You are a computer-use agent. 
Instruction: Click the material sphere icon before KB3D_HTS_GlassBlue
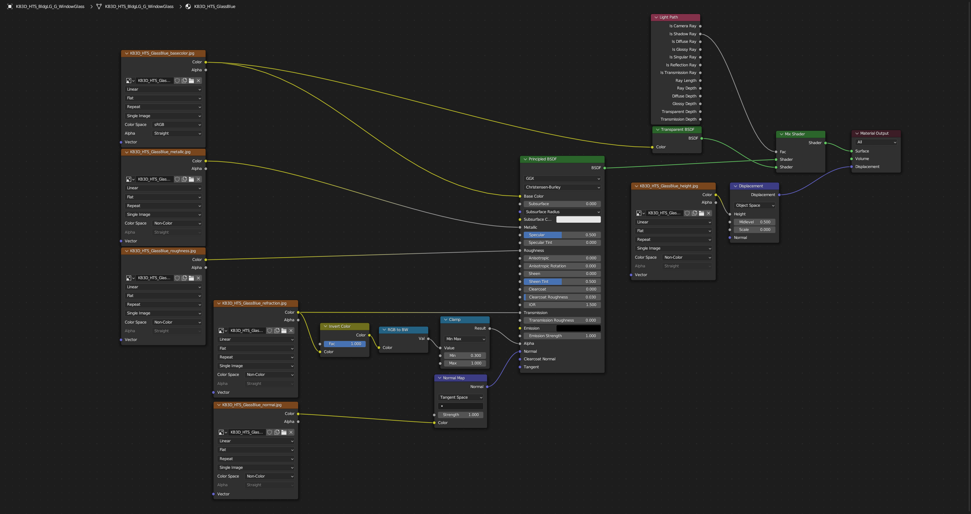point(188,6)
